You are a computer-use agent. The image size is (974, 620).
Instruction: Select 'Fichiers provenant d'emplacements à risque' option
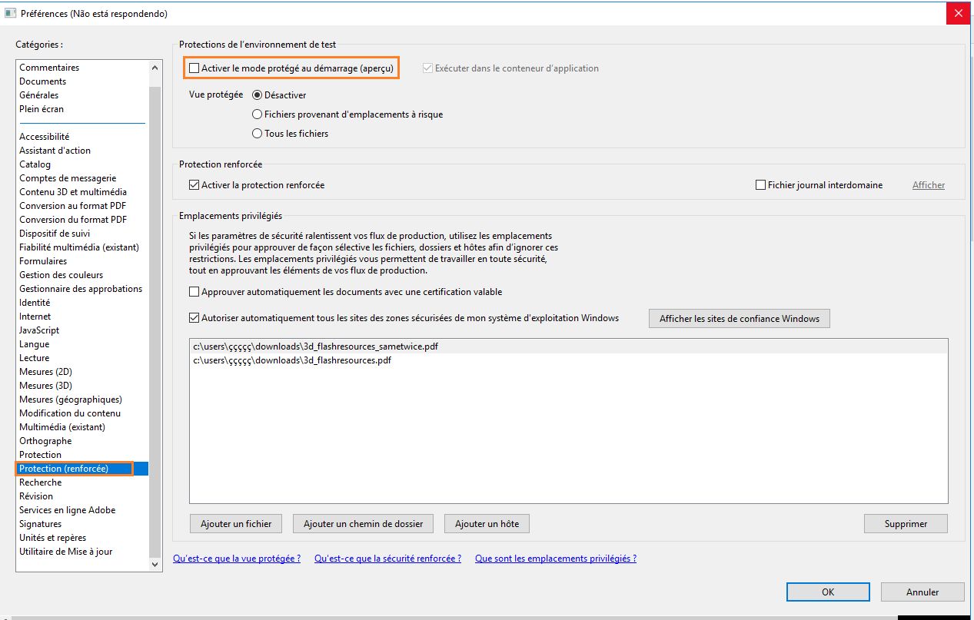(257, 114)
